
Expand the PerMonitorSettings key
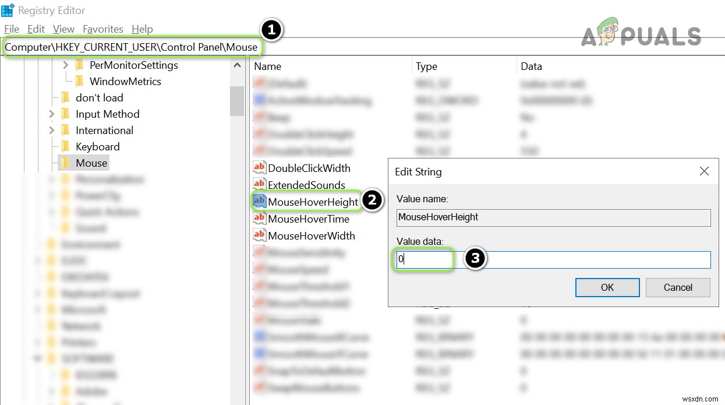(x=65, y=65)
